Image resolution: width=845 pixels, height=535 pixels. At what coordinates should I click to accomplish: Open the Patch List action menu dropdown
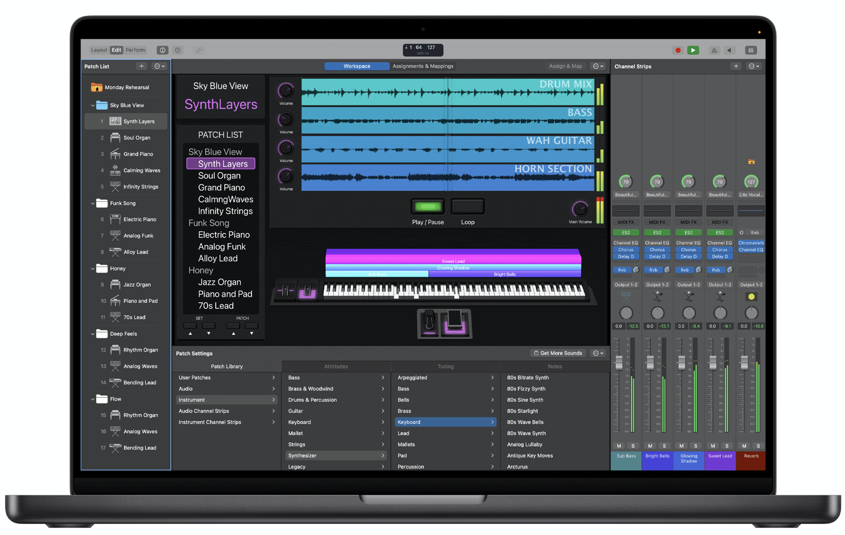tap(159, 66)
